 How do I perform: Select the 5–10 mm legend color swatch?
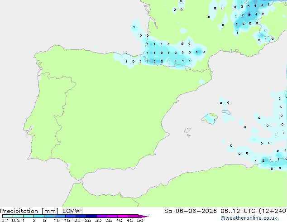[x=49, y=216]
